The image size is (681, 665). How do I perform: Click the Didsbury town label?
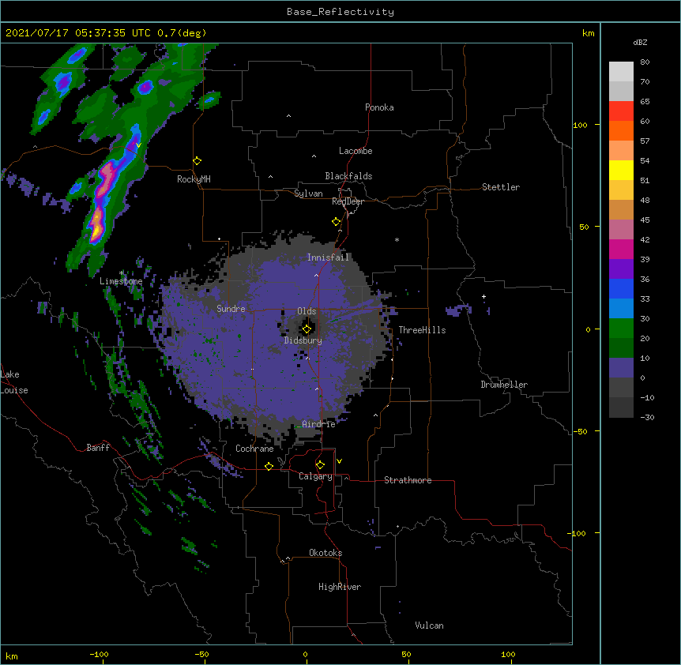[x=303, y=340]
